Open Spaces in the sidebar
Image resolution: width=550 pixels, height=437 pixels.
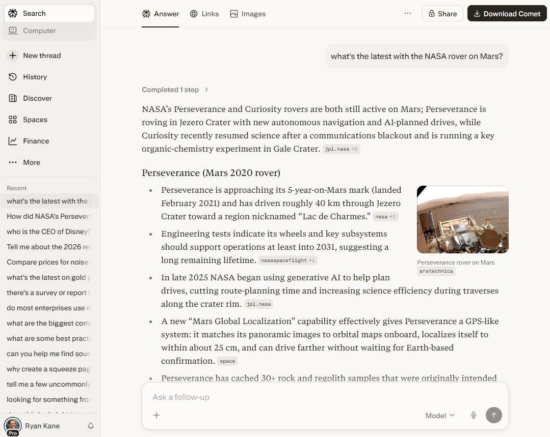(35, 120)
